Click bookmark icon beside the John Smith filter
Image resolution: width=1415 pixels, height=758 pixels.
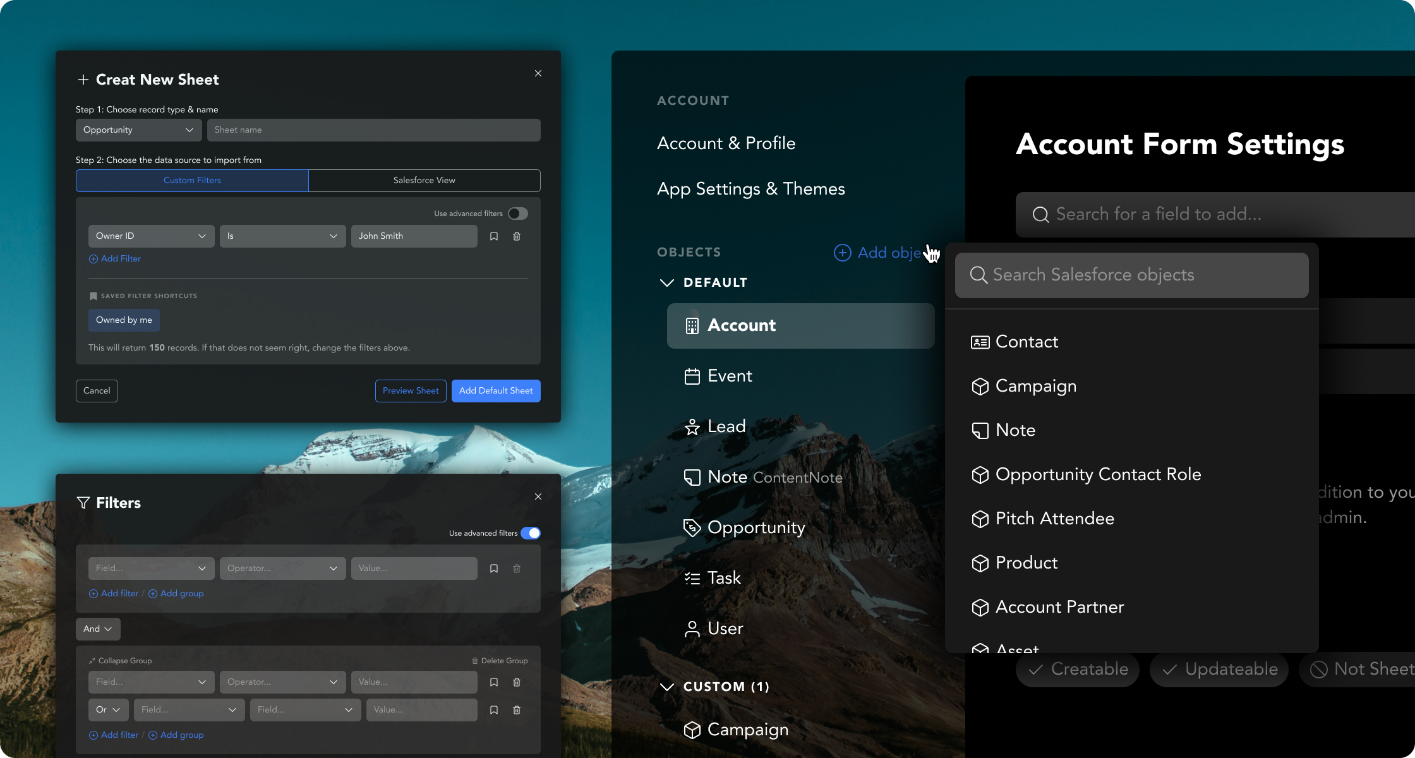coord(494,236)
